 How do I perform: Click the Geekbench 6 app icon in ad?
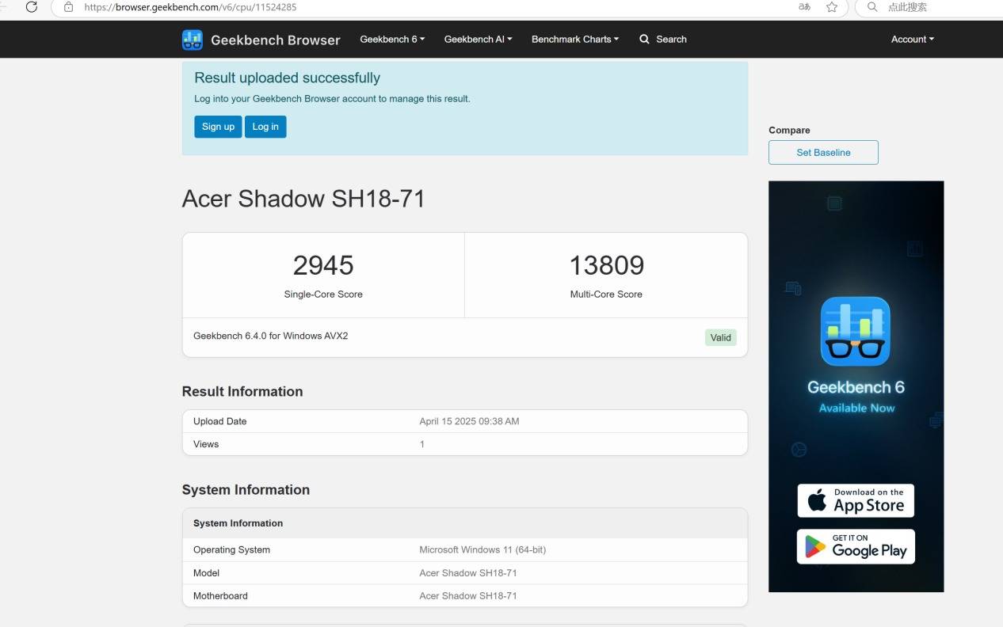point(856,332)
